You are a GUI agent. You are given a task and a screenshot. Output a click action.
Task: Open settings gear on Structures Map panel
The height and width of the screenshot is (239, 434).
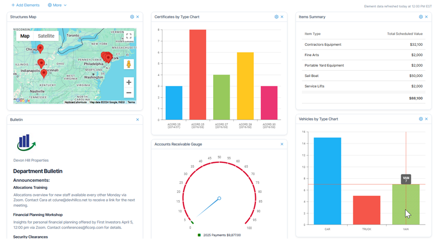point(132,17)
